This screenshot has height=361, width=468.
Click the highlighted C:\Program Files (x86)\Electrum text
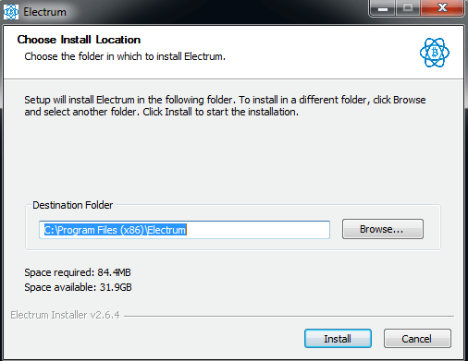(115, 230)
